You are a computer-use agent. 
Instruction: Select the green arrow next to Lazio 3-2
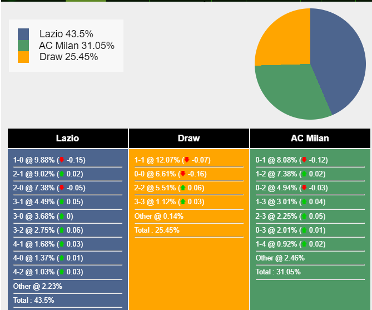coord(62,230)
